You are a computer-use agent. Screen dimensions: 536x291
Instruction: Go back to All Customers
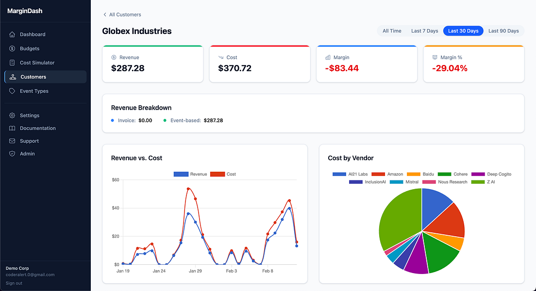[122, 15]
